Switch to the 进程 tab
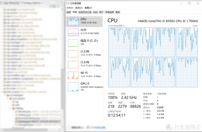 [69, 12]
